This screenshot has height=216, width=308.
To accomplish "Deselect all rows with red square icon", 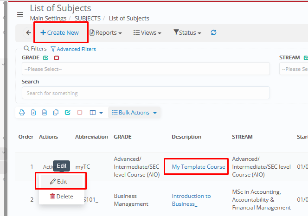I will (79, 113).
